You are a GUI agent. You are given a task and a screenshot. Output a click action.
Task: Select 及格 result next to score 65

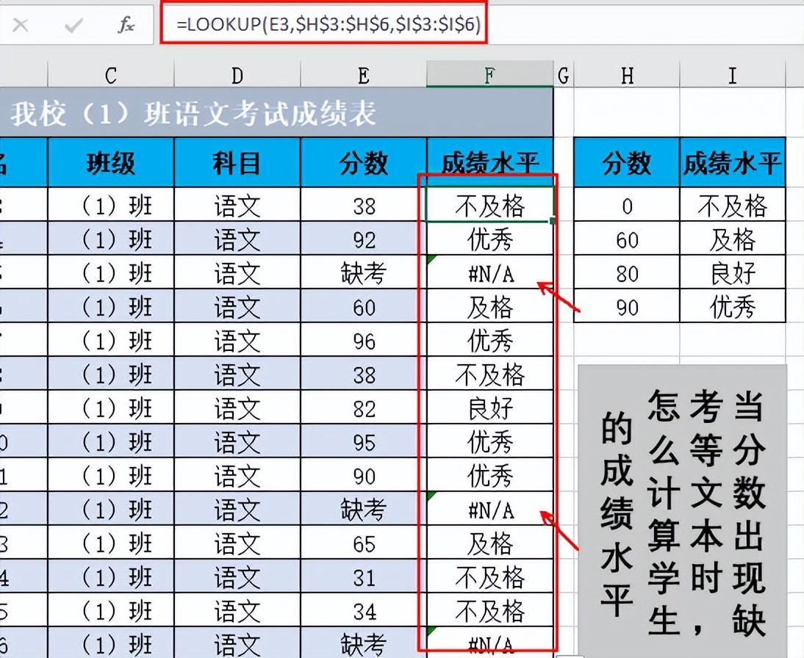coord(489,543)
